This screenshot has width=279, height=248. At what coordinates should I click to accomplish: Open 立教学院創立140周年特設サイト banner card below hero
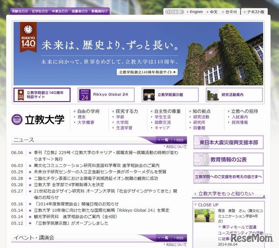[x=42, y=95]
